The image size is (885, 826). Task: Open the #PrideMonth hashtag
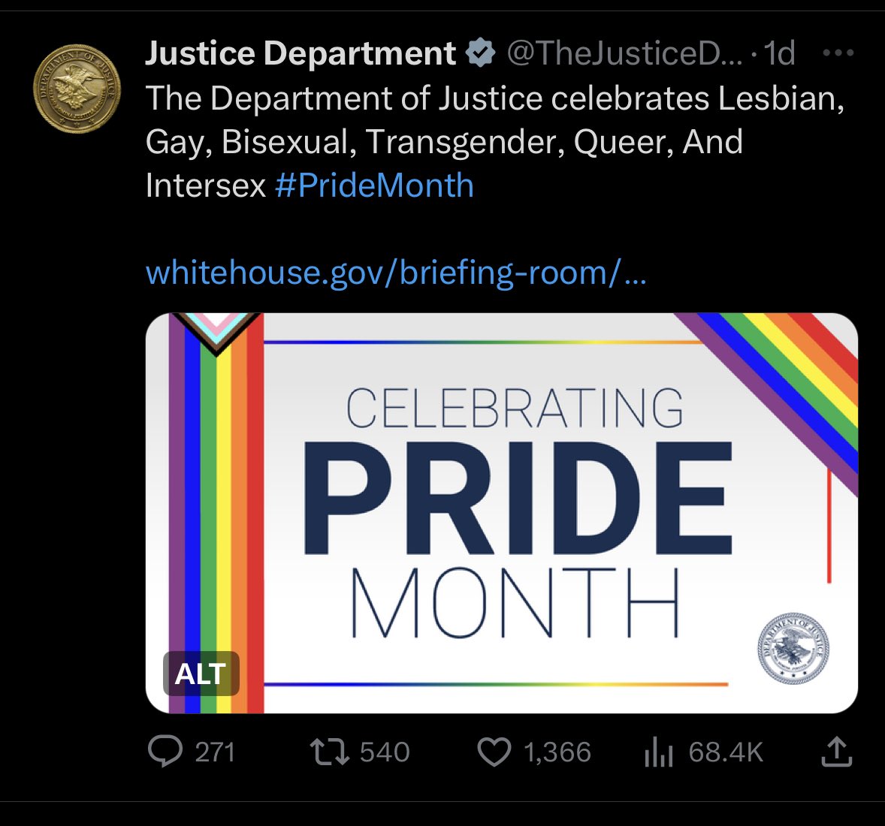[374, 185]
